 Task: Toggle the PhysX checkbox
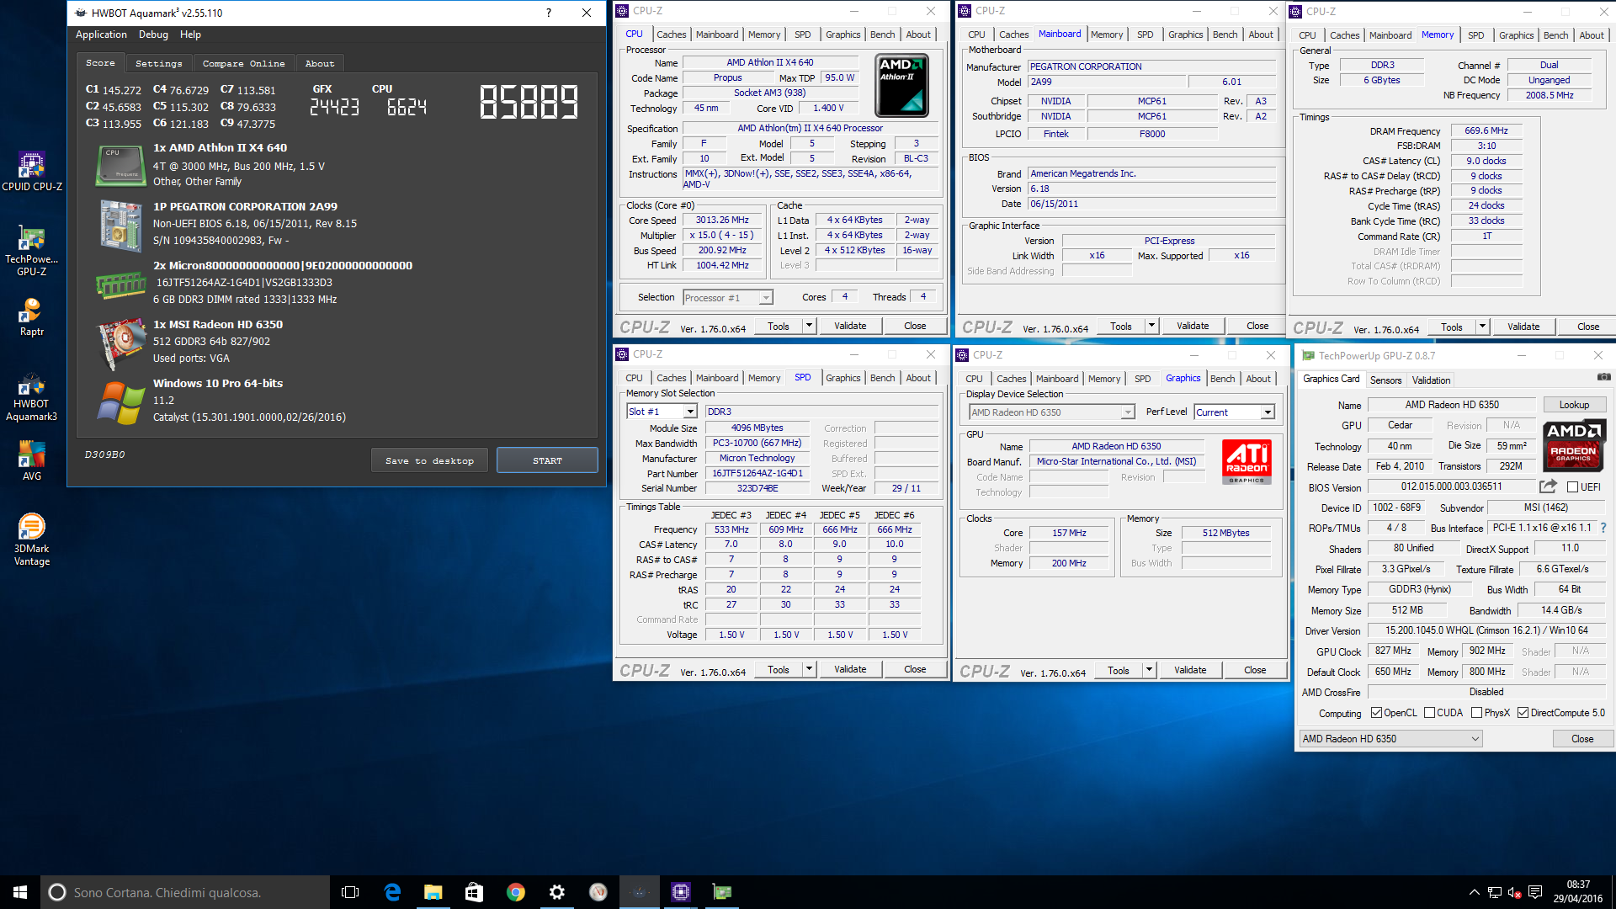click(1476, 713)
